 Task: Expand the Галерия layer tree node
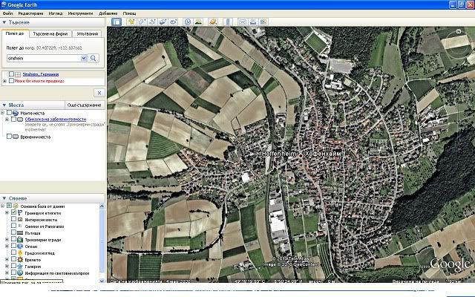click(x=7, y=268)
